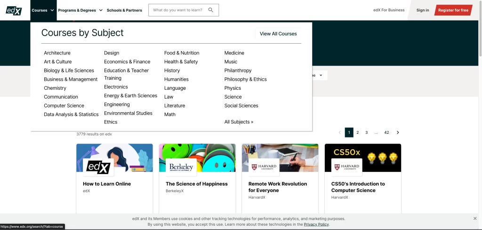
Task: Open How to Learn Online course
Action: (x=107, y=184)
